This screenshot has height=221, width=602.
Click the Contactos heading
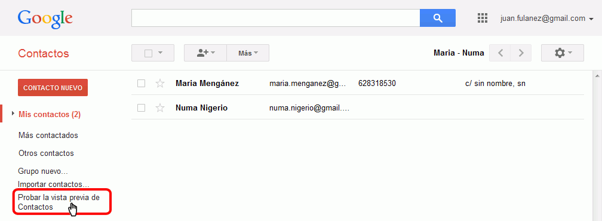pos(44,53)
